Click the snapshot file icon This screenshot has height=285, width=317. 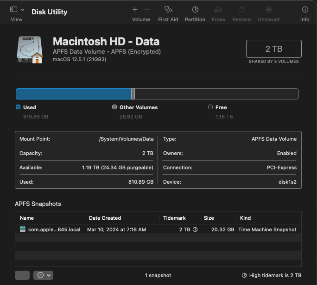click(x=23, y=229)
